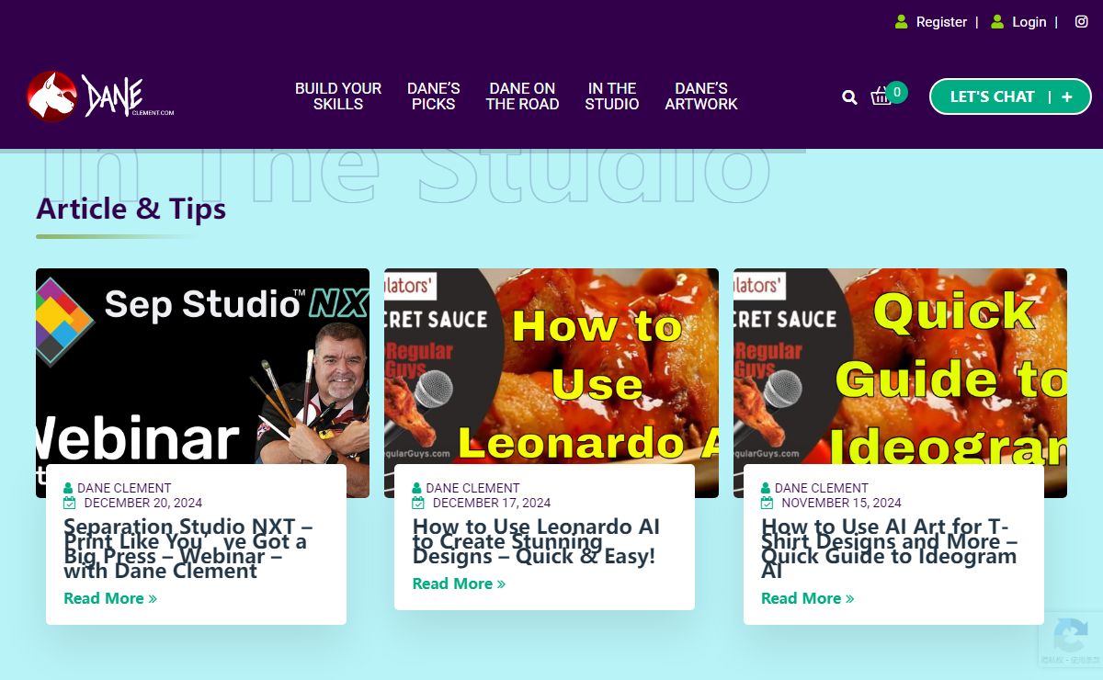Open the Sep Studio NXT webinar thumbnail
Viewport: 1103px width, 680px height.
pos(202,368)
